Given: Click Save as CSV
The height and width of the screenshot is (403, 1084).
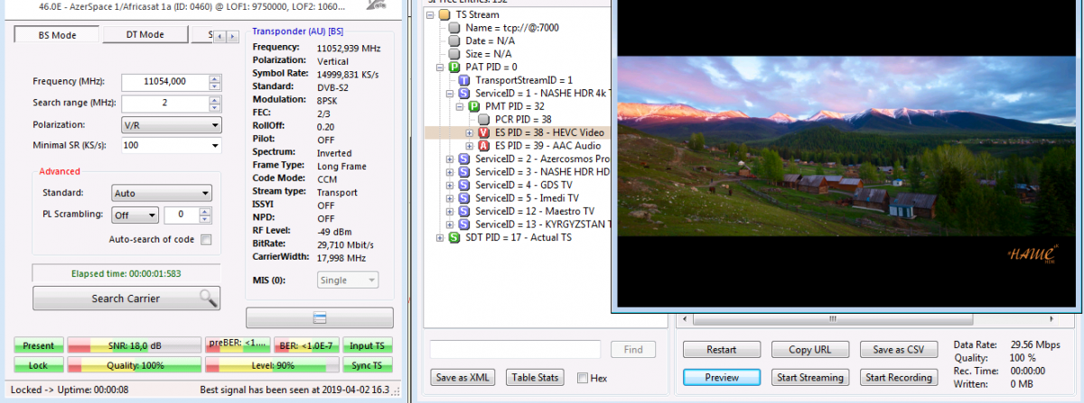Looking at the screenshot, I should [x=899, y=350].
